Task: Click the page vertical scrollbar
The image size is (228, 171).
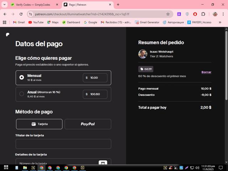Action: pyautogui.click(x=226, y=66)
